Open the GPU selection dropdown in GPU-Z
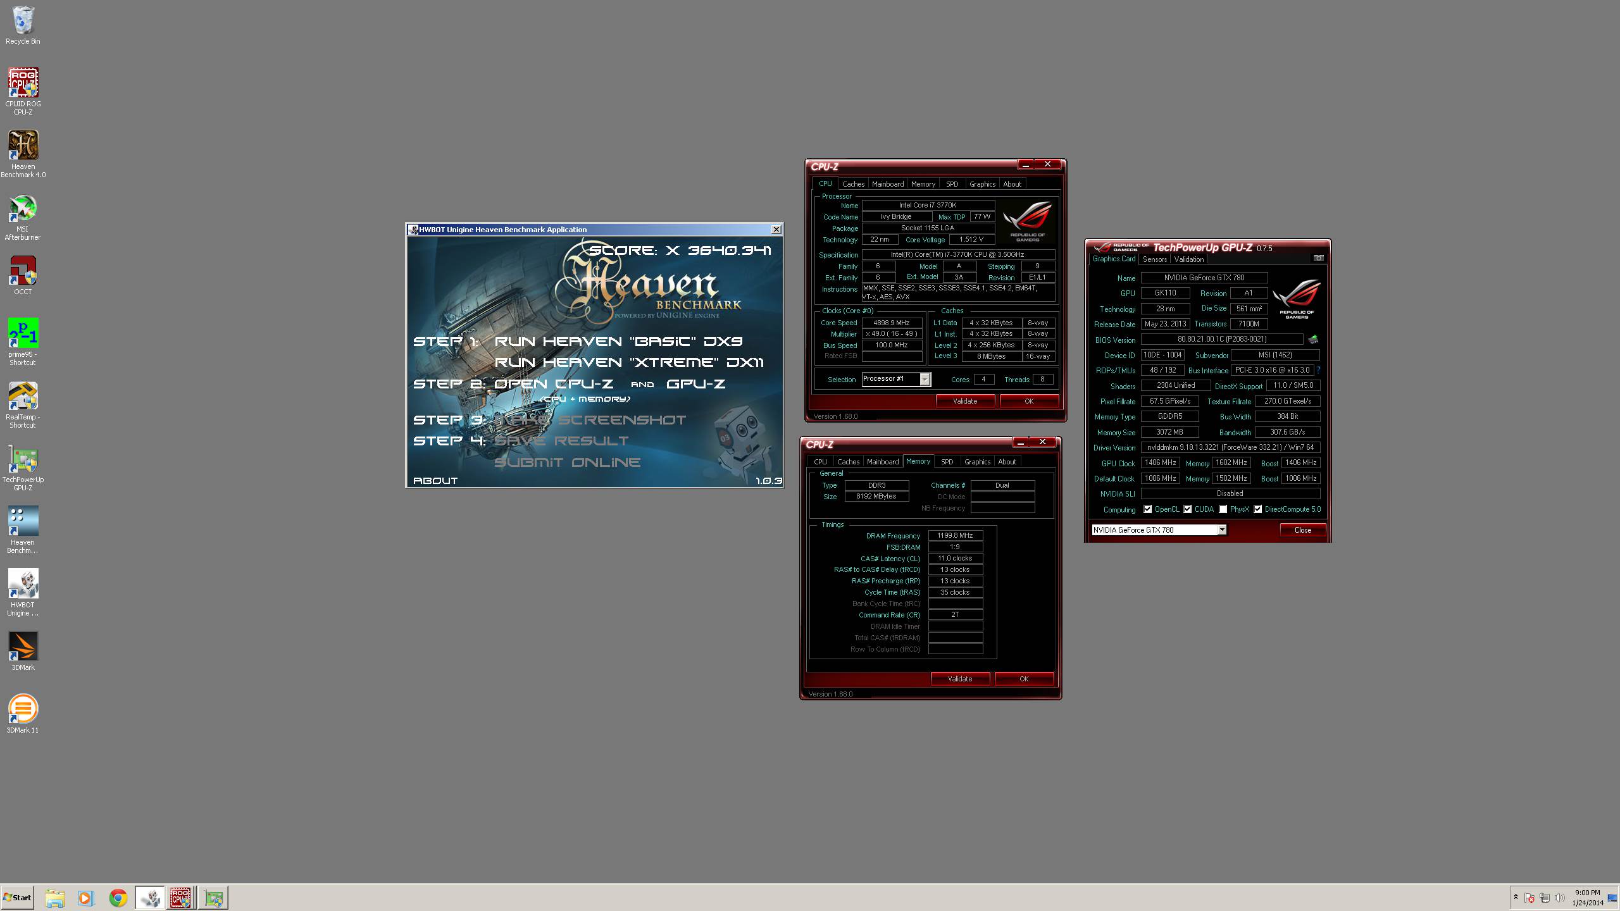 click(x=1159, y=530)
